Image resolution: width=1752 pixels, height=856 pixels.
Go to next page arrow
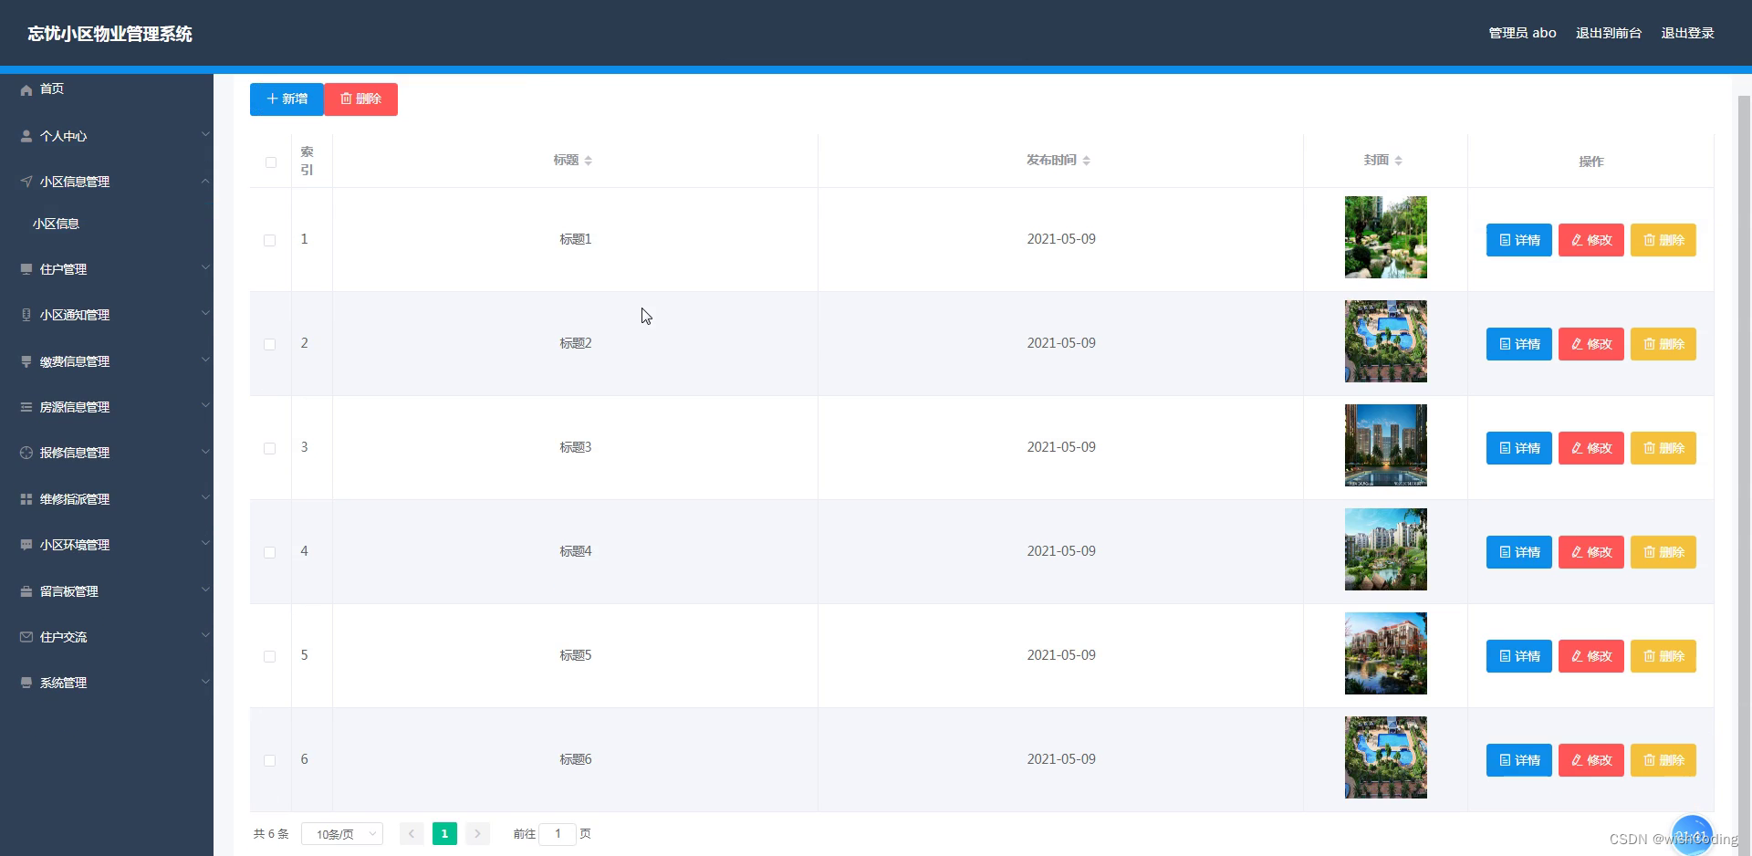(477, 833)
